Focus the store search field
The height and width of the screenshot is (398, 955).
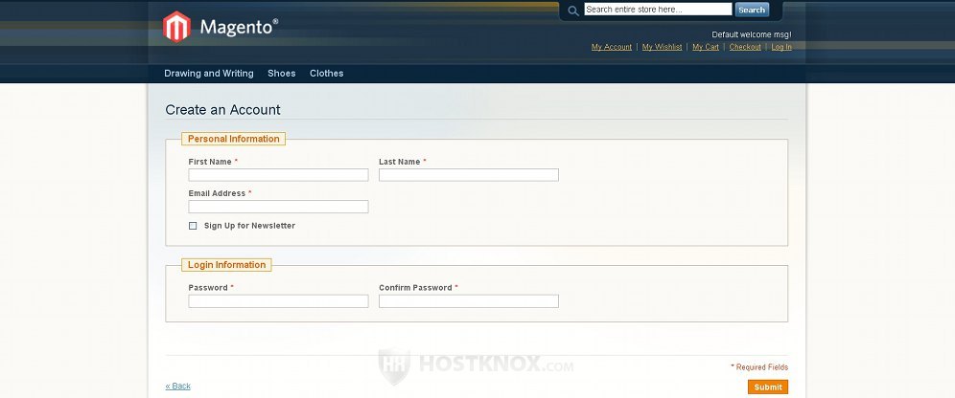(x=658, y=10)
